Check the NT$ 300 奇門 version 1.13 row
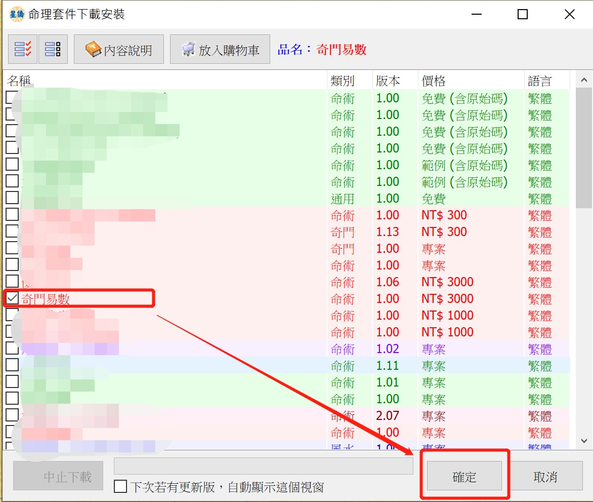Screen dimensions: 593x502 click(x=12, y=231)
